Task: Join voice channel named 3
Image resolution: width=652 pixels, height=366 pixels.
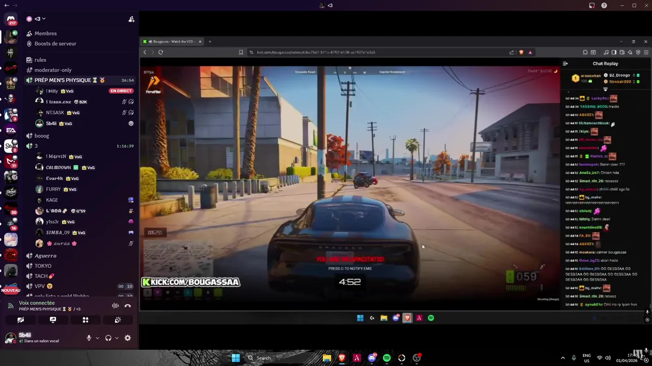Action: (x=80, y=146)
